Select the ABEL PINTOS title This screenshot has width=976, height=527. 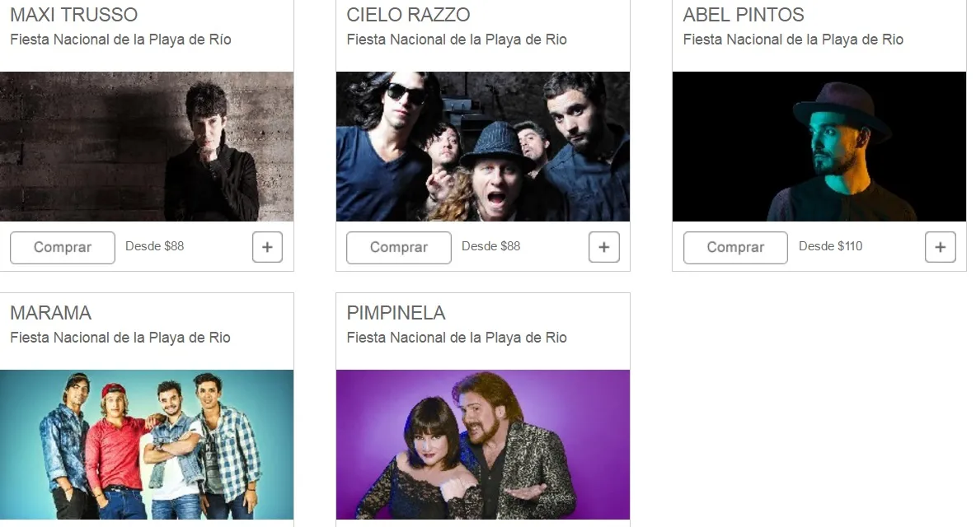point(744,15)
